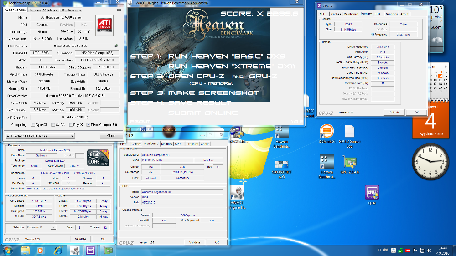Click the GPU-Z screenshot camera icon

(119, 10)
